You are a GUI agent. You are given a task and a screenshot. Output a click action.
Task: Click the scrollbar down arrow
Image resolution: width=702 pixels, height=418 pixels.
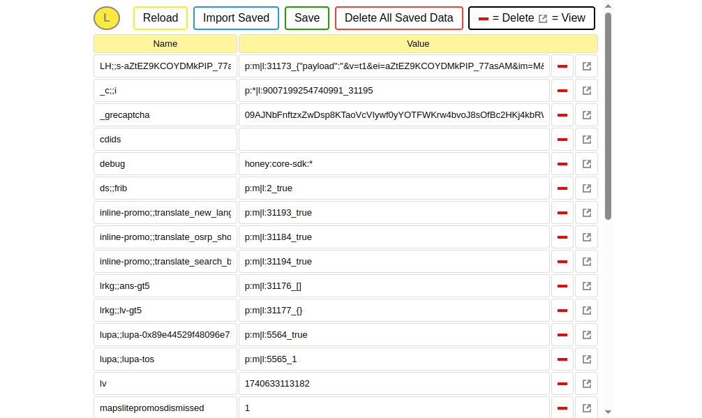point(608,412)
